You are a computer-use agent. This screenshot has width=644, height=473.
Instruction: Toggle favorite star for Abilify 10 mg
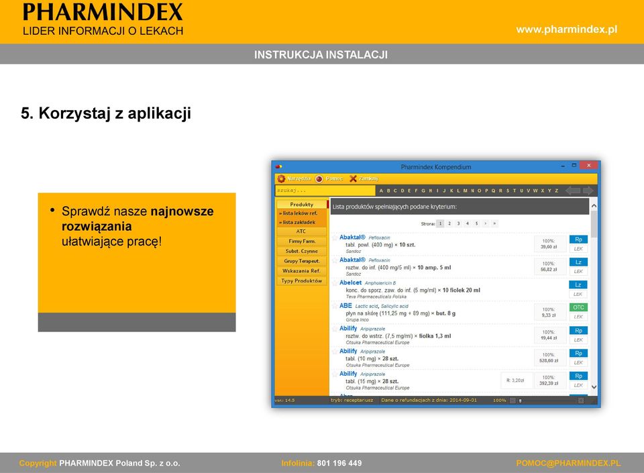[335, 351]
